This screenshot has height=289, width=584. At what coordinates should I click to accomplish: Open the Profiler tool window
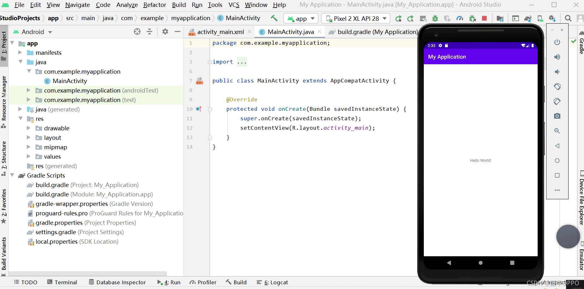tap(203, 282)
